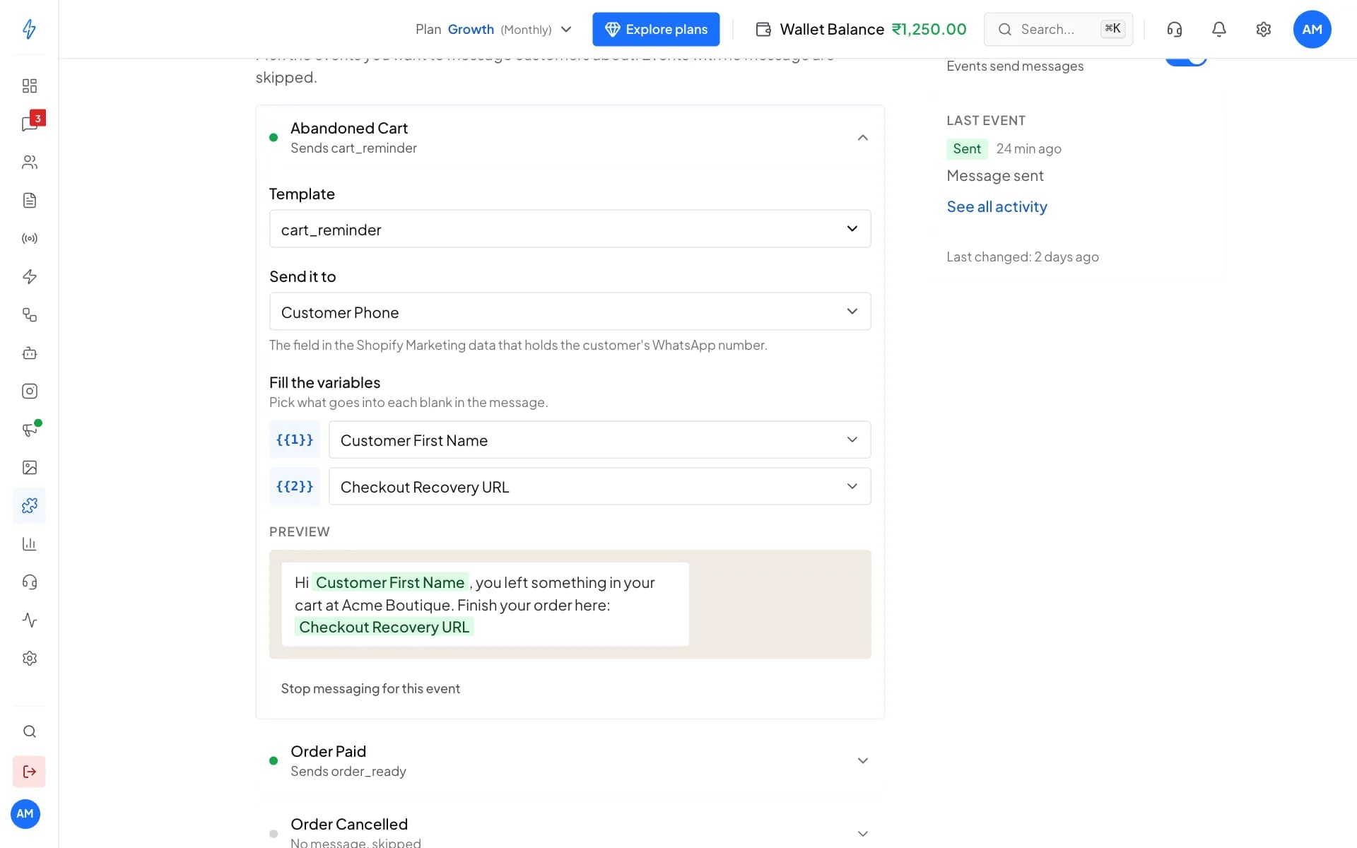Open the AM profile avatar in top bar
This screenshot has width=1357, height=848.
point(1312,29)
